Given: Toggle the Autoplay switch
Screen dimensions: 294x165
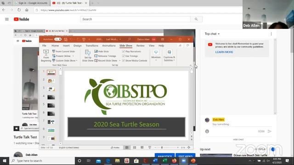Looking at the screenshot, I should [x=272, y=149].
